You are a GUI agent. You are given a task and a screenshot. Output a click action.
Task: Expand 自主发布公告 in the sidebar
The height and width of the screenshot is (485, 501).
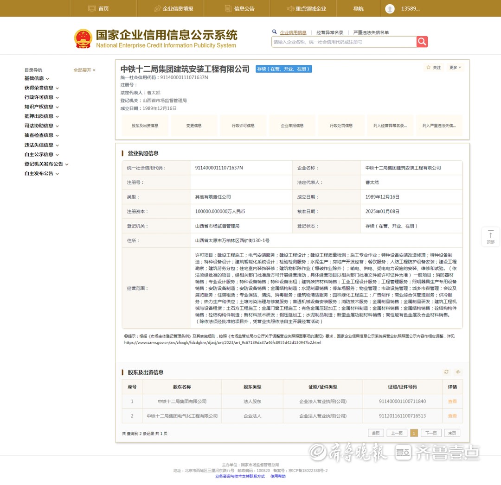[42, 174]
